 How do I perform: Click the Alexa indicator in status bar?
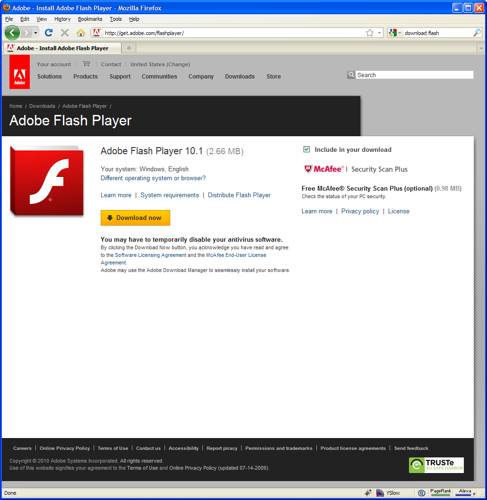click(465, 492)
